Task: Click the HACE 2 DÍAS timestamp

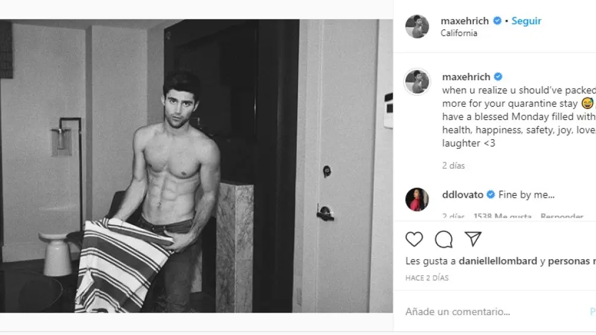Action: click(x=427, y=278)
